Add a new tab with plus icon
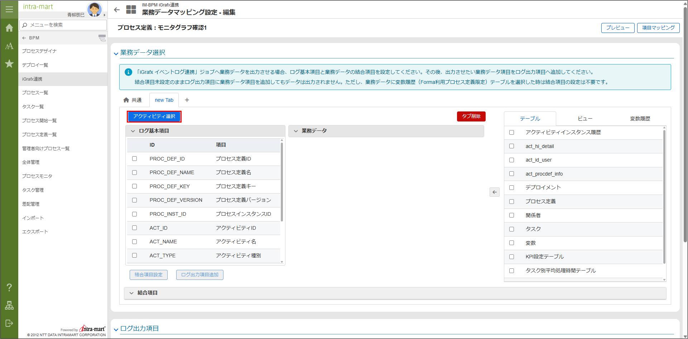 187,100
